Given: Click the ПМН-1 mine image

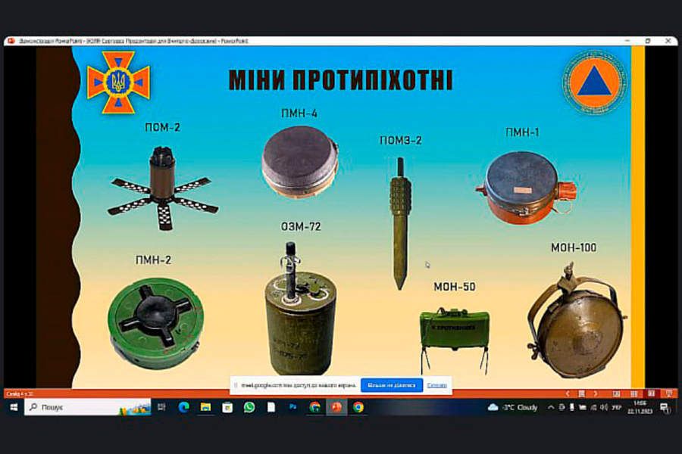Looking at the screenshot, I should 525,187.
